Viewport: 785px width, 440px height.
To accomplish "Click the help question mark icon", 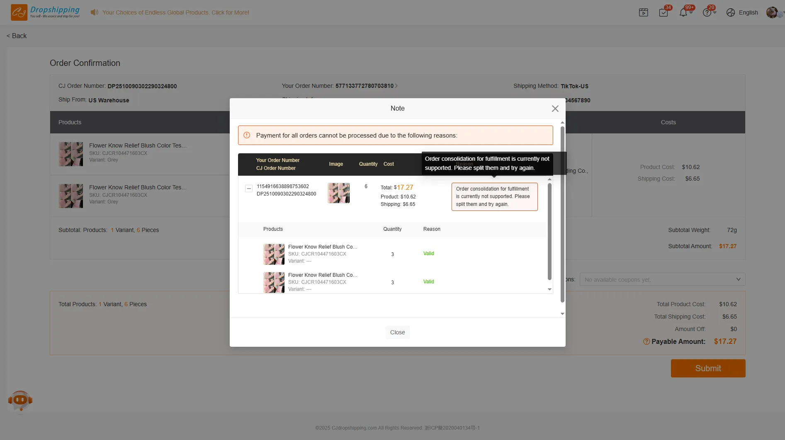I will coord(707,12).
